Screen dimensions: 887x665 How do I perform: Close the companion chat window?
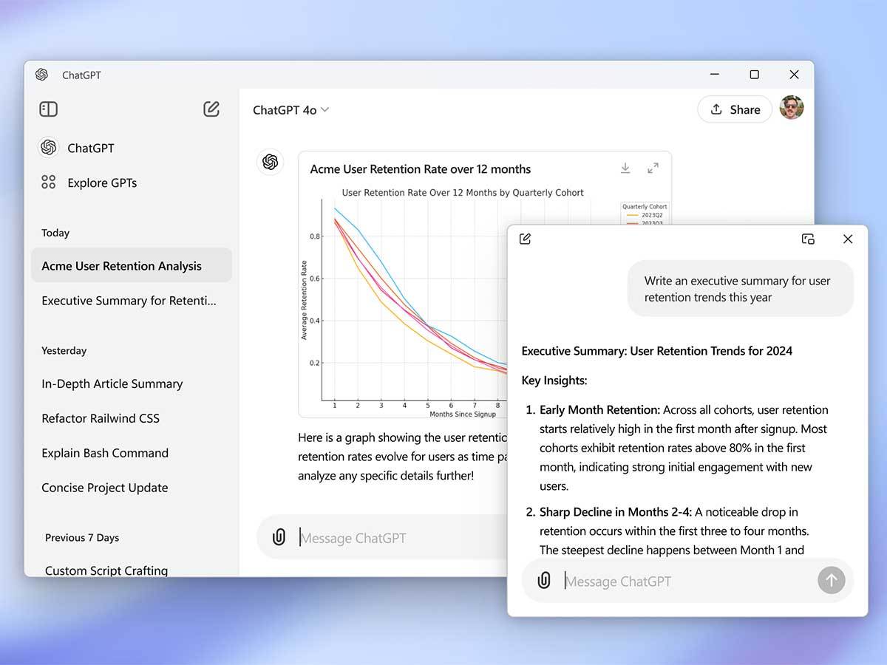pyautogui.click(x=848, y=239)
